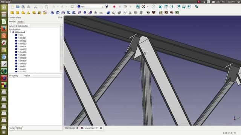This screenshot has height=135, width=241.
Task: Float the Combo View panel
Action: (x=59, y=18)
